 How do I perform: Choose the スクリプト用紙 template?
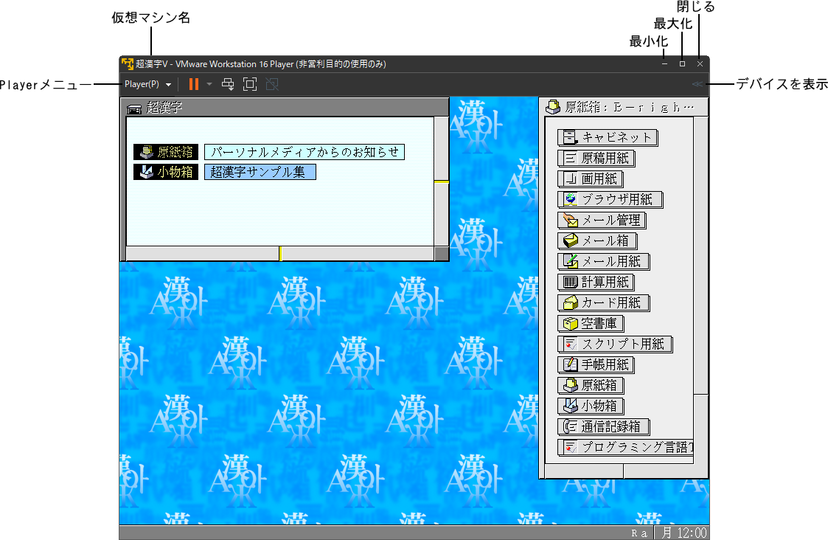point(615,344)
